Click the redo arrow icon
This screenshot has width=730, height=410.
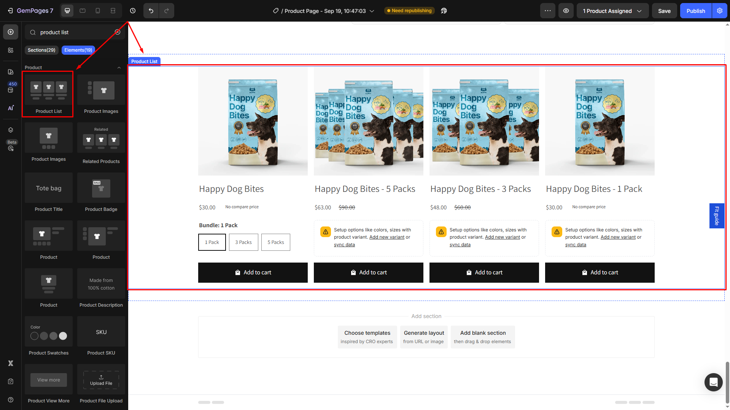click(x=166, y=11)
